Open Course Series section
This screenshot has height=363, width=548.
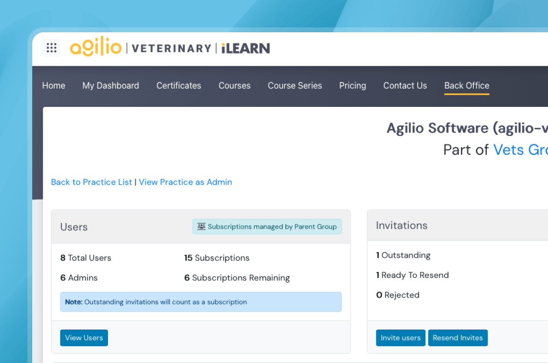click(295, 86)
